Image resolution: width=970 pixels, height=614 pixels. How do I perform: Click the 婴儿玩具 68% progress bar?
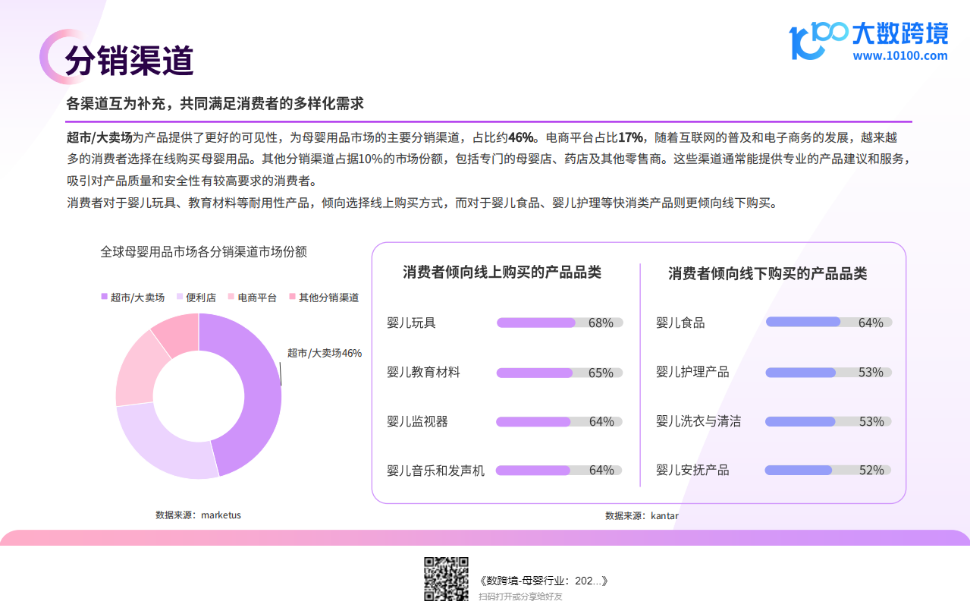(560, 323)
